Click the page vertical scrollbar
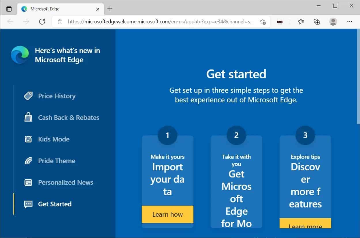Viewport: 360px width, 238px height. tap(358, 77)
